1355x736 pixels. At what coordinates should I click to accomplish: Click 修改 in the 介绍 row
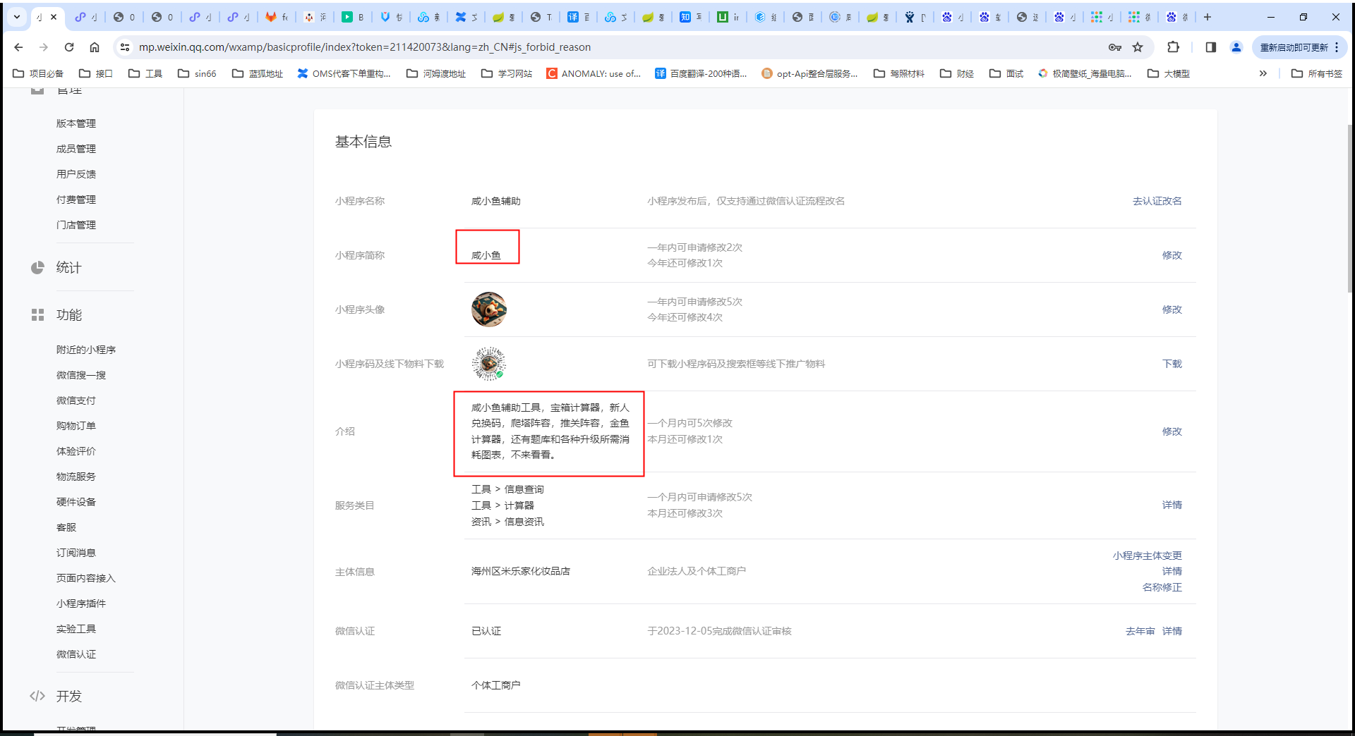[1172, 431]
